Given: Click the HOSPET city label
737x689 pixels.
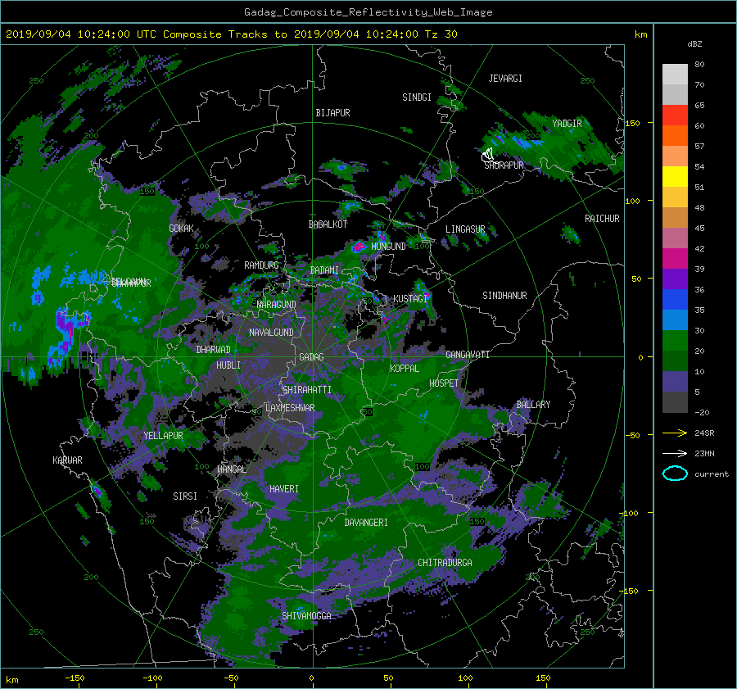Looking at the screenshot, I should click(x=444, y=383).
